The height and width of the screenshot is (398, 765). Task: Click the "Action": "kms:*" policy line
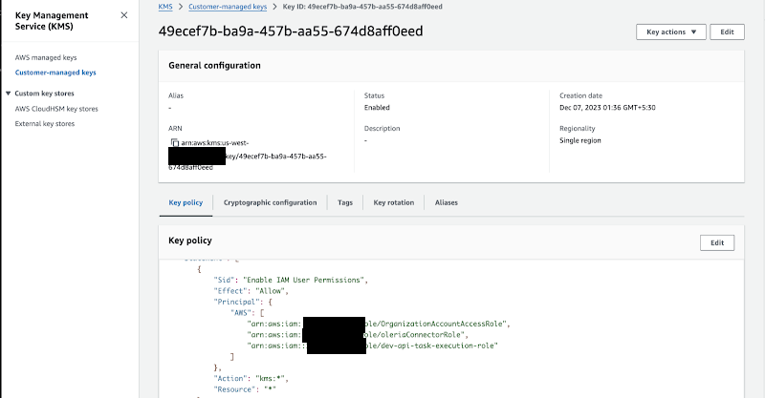(251, 379)
